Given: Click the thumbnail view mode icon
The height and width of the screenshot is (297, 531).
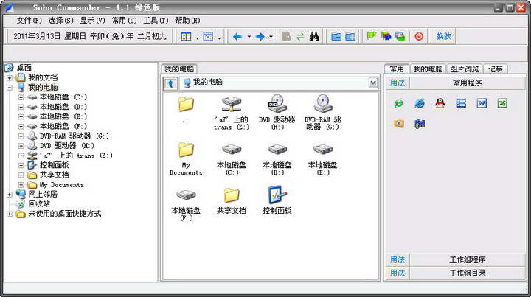Looking at the screenshot, I should click(x=208, y=37).
